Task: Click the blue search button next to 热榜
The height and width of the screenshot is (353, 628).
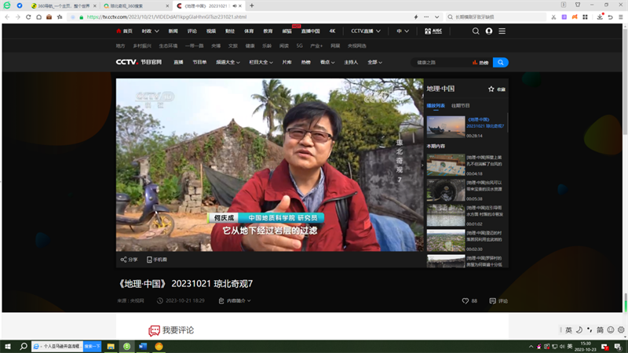Action: pyautogui.click(x=500, y=62)
